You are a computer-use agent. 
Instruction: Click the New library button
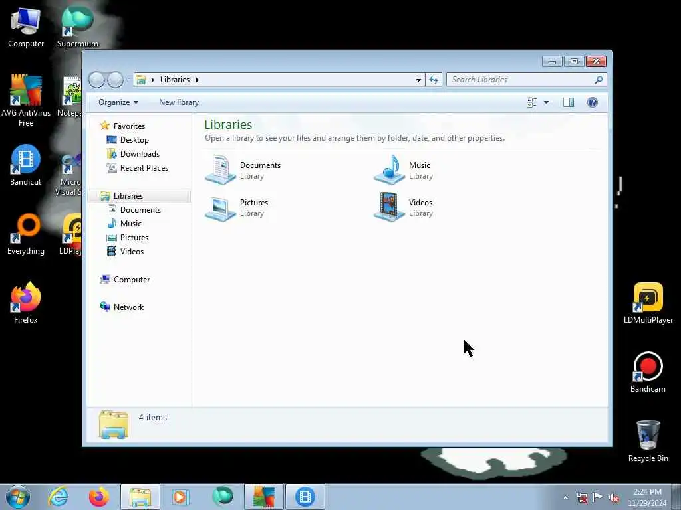(x=179, y=102)
